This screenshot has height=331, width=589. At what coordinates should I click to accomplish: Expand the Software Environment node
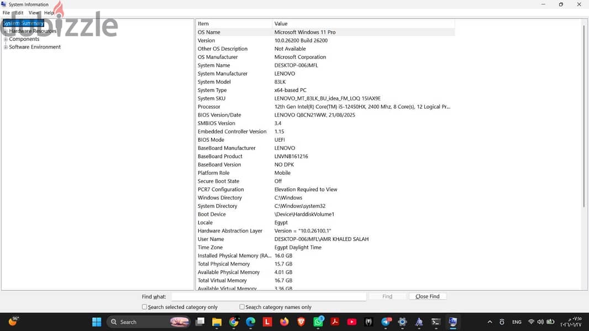[x=6, y=47]
